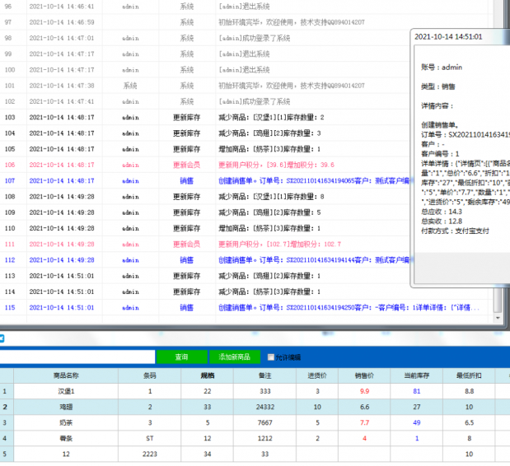The image size is (510, 466).
Task: Sort by the 规格 column header
Action: [207, 375]
